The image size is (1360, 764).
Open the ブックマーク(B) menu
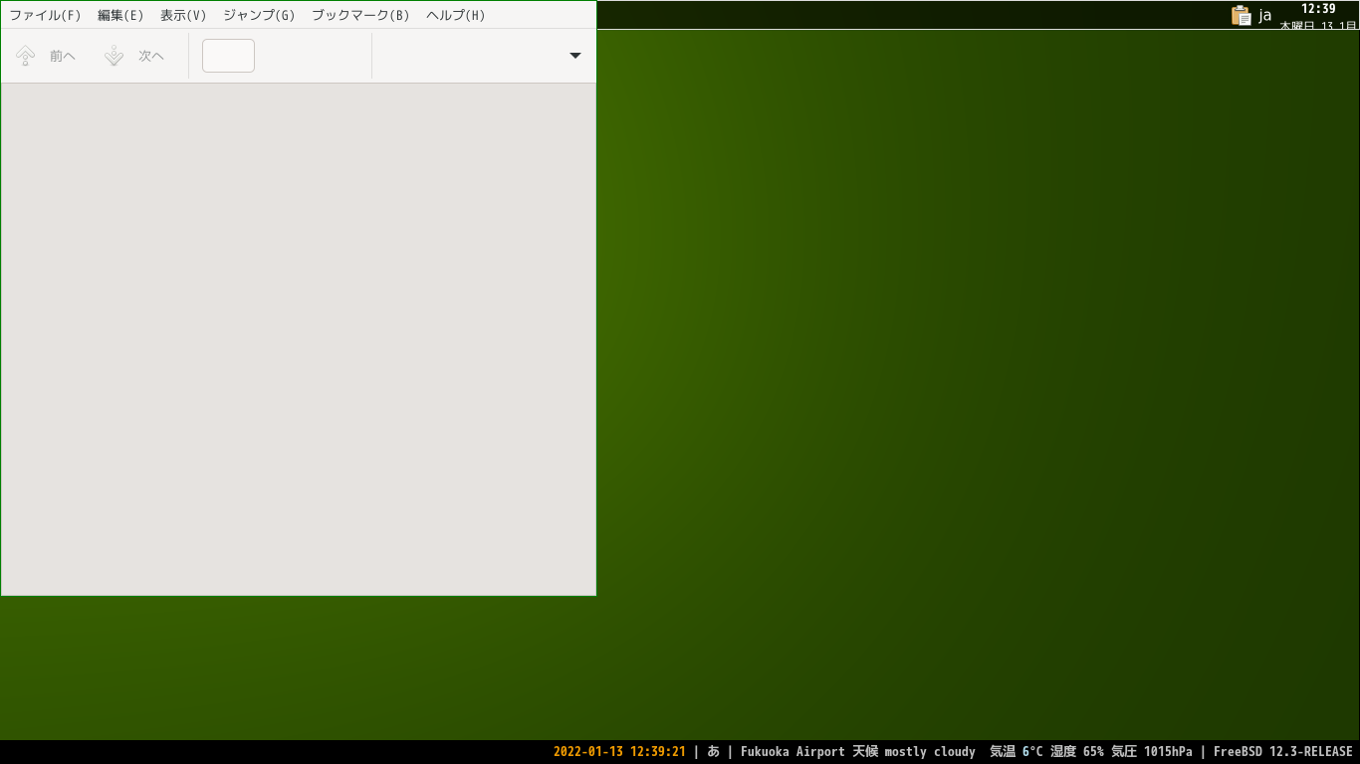(x=360, y=15)
